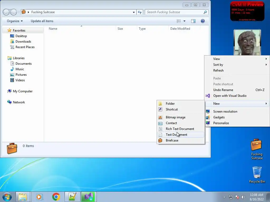
Task: Open the Help question mark button
Action: click(x=203, y=21)
